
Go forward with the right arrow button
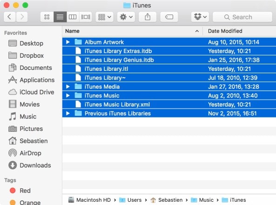[x=22, y=17]
